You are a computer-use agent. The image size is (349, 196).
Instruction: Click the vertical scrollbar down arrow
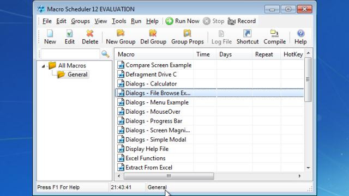click(x=308, y=168)
